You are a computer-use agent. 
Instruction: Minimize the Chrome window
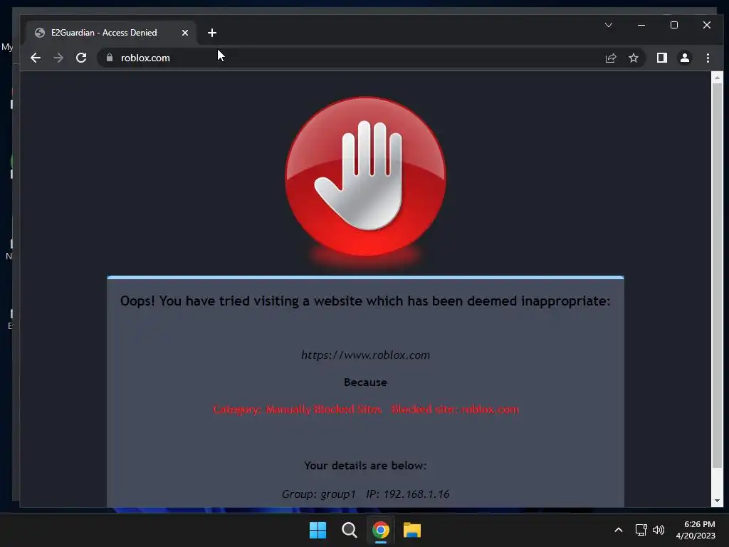click(641, 25)
